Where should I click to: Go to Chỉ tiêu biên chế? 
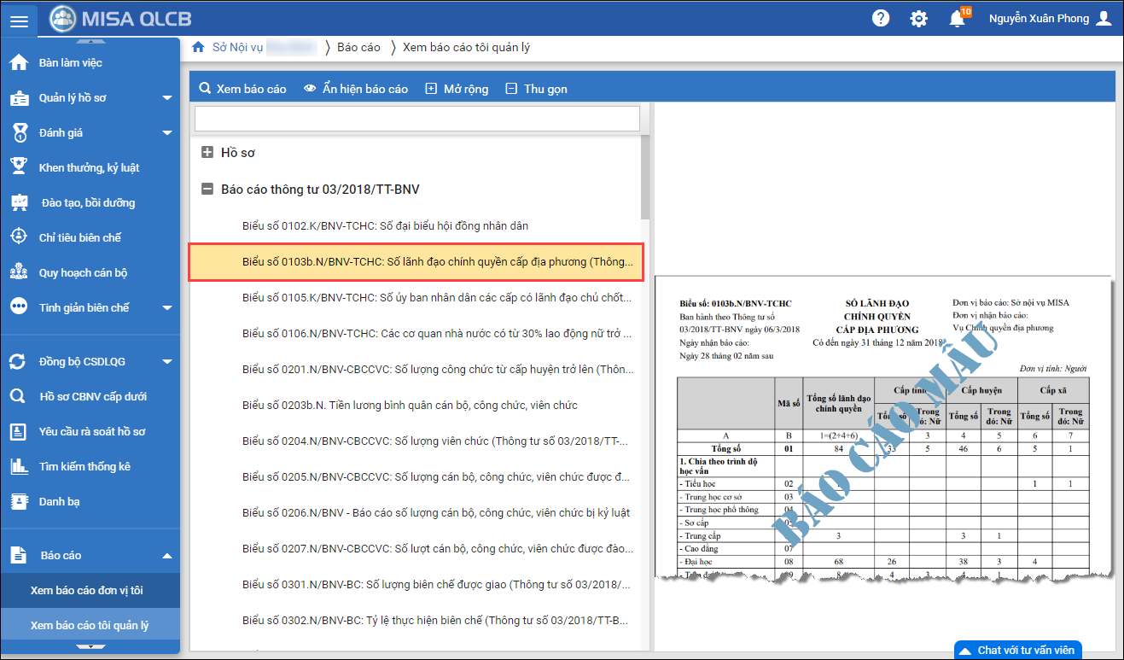(x=80, y=237)
